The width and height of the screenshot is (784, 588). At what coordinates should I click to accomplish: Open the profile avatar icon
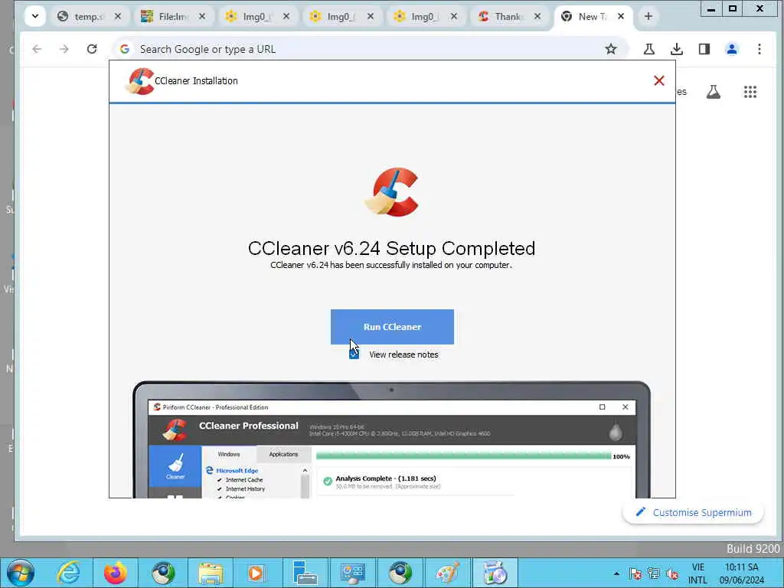pos(731,49)
